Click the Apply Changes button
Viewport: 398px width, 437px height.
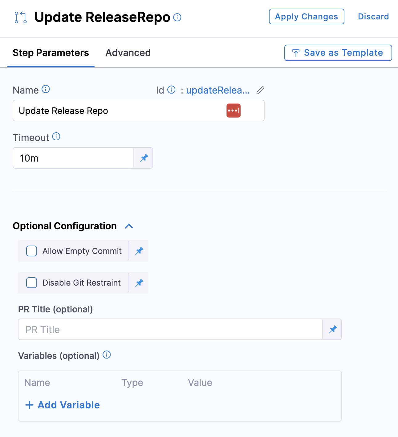click(306, 16)
